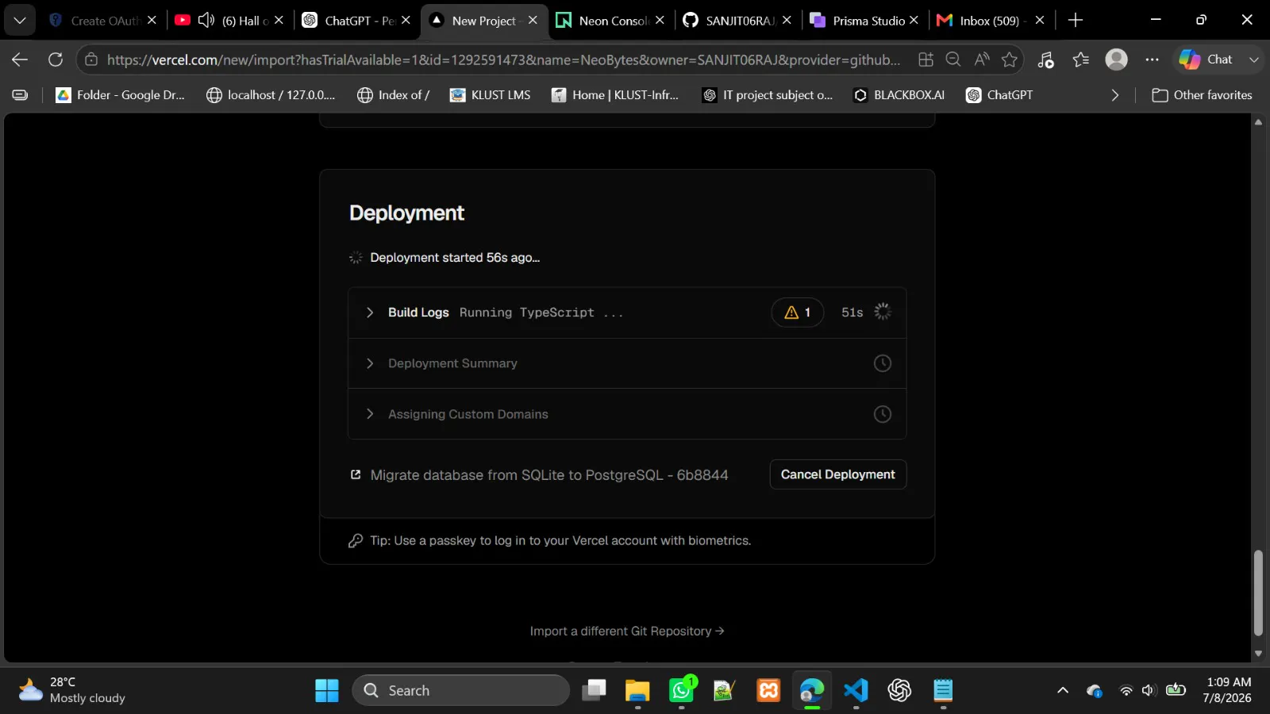Image resolution: width=1270 pixels, height=714 pixels.
Task: Click the clock icon in Assigning Custom Domains row
Action: click(x=883, y=414)
